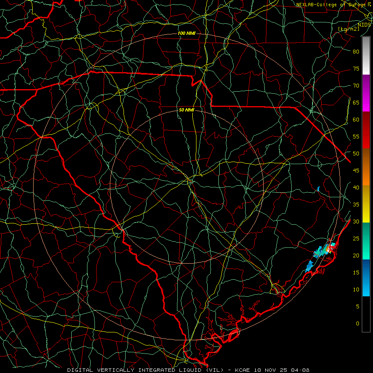
Task: Click the large VIL storm cell on the coast
Action: tap(325, 250)
